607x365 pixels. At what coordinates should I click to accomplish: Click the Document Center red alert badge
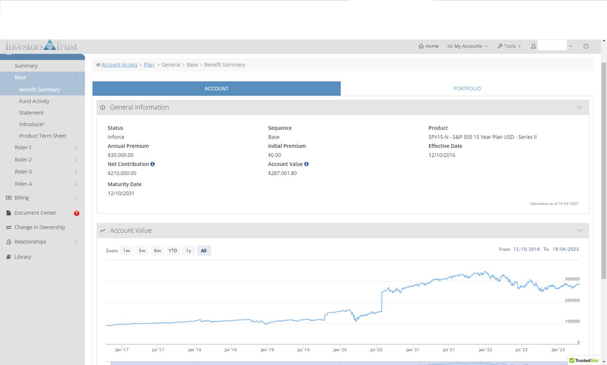[76, 213]
